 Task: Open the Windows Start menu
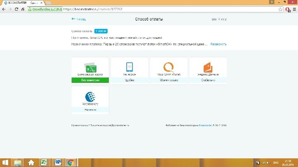pyautogui.click(x=5, y=162)
